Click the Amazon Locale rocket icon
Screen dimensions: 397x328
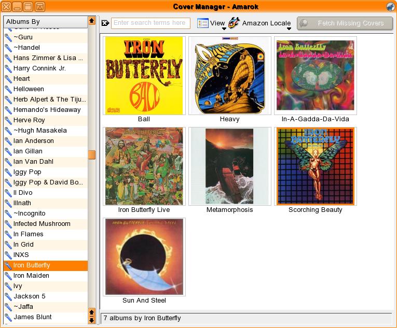pos(234,23)
